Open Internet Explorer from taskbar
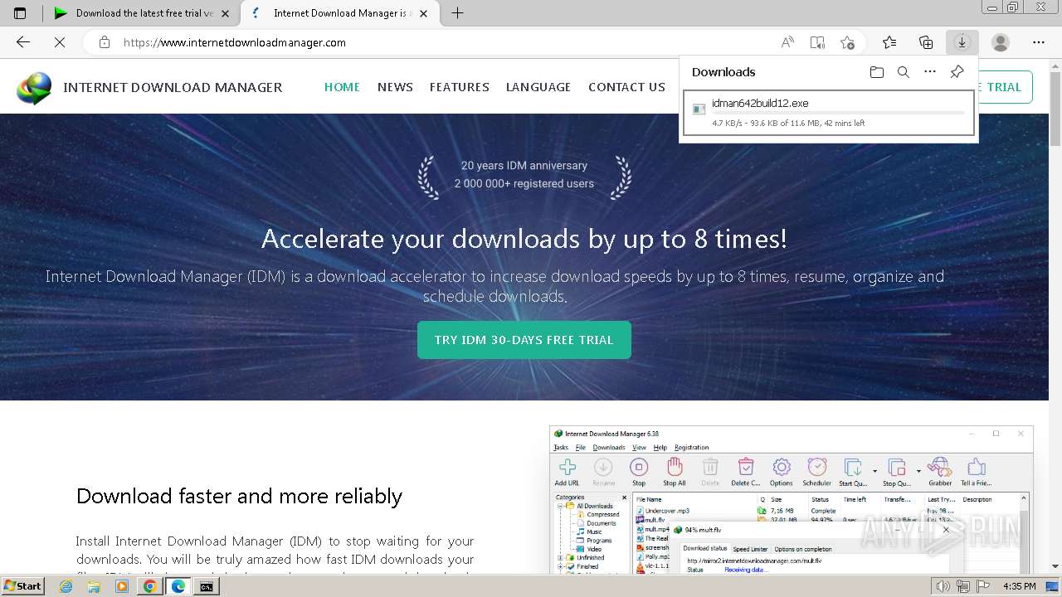The image size is (1062, 597). 67,586
